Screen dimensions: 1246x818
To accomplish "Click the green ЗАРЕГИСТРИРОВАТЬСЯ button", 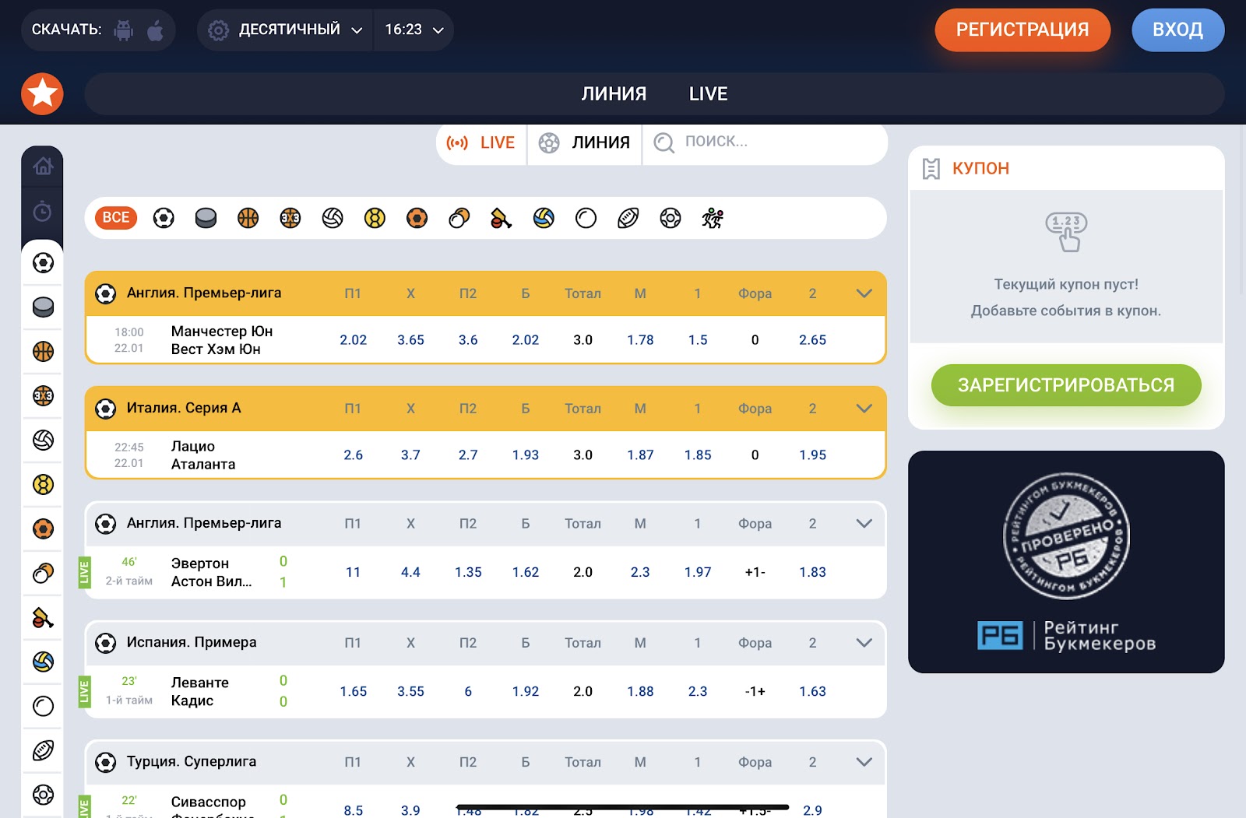I will click(1066, 385).
